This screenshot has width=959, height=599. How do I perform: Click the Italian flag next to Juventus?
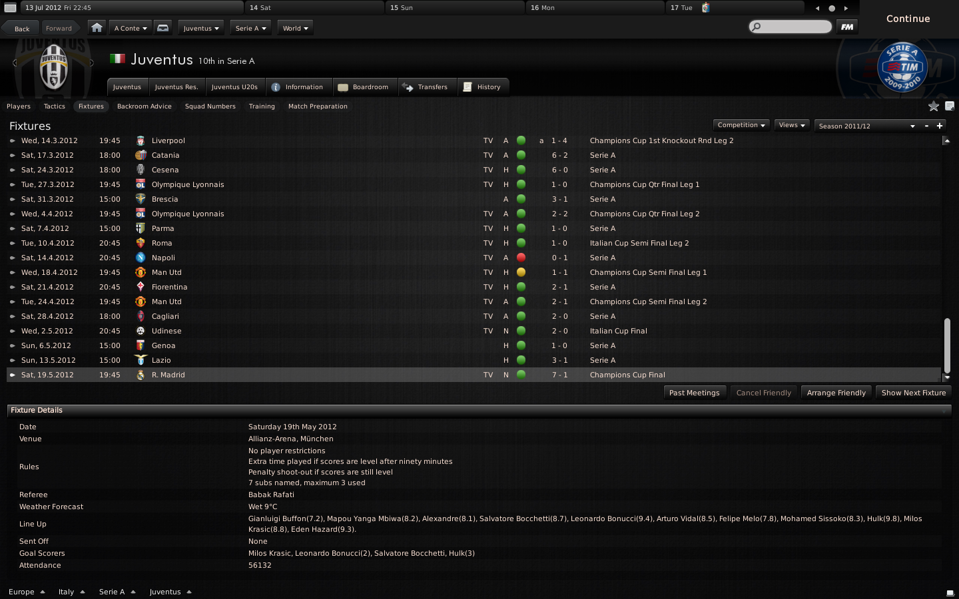pos(117,59)
